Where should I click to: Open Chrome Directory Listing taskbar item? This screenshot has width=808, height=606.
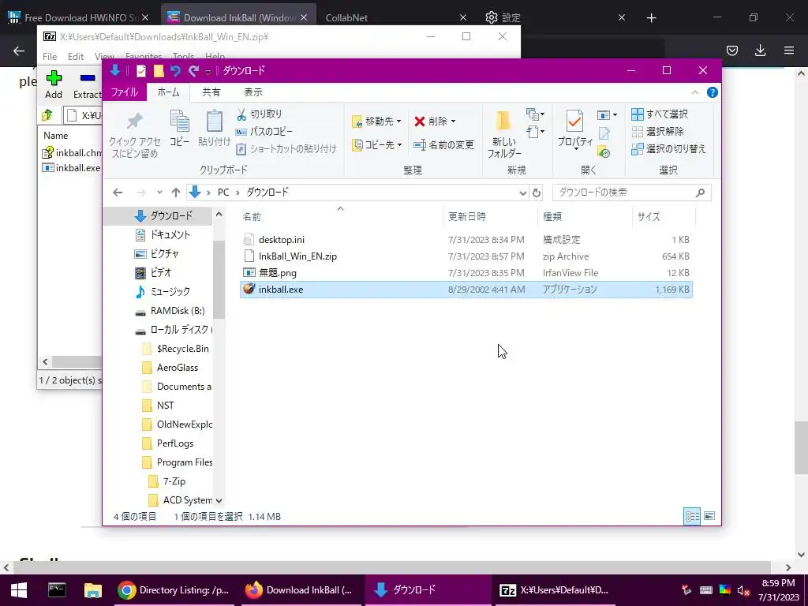coord(173,590)
